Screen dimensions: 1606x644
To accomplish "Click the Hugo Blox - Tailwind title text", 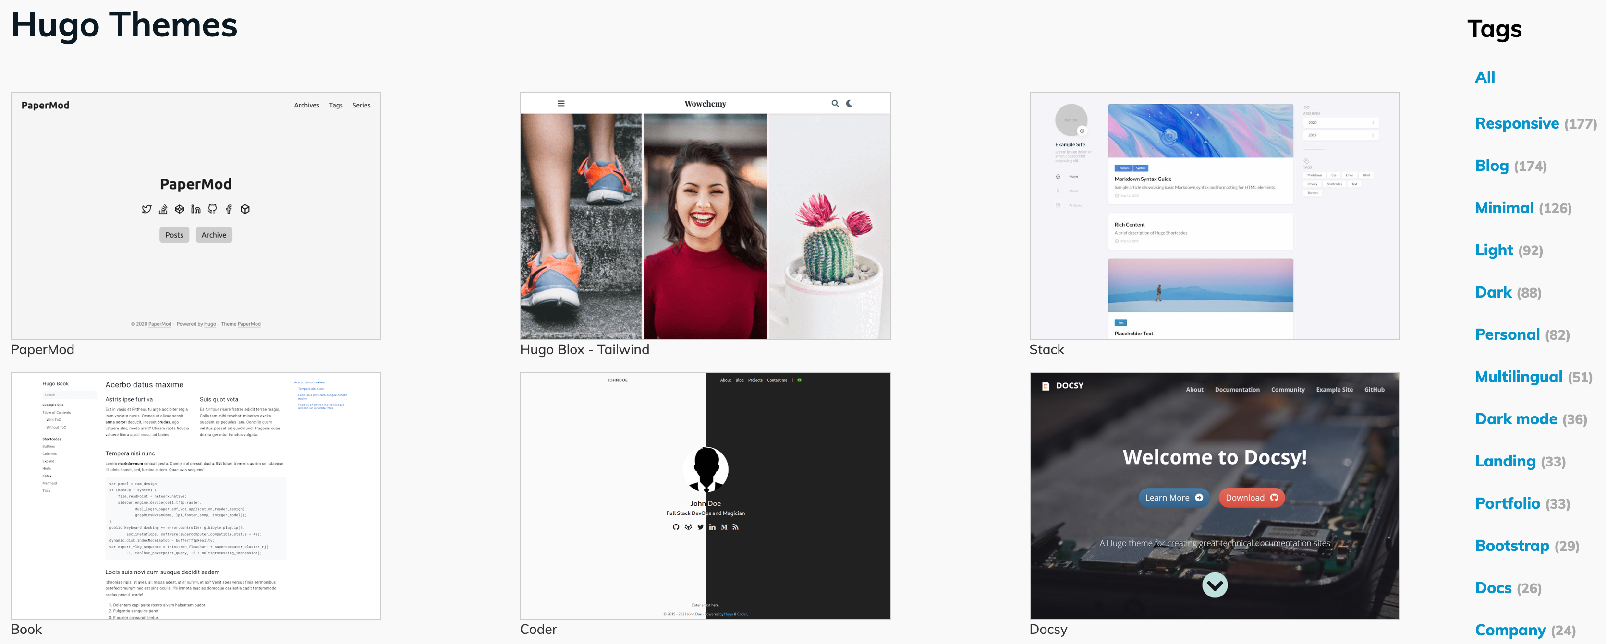I will click(584, 349).
